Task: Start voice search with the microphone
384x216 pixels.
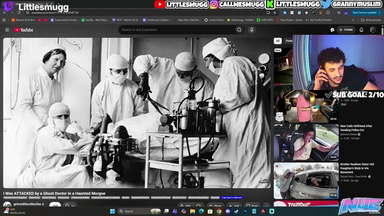Action: click(252, 30)
